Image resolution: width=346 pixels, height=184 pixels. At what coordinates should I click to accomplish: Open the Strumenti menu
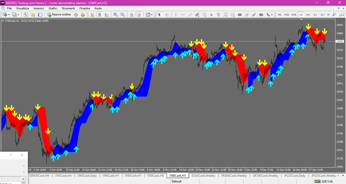[68, 8]
